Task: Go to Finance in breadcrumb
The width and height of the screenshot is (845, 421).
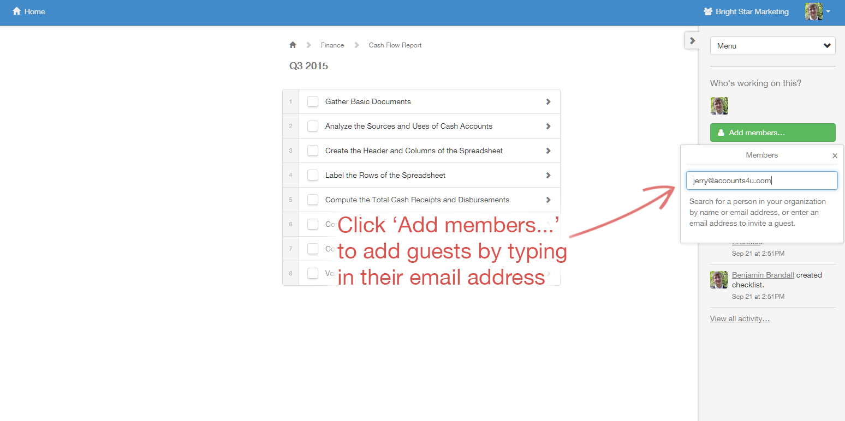Action: click(332, 45)
